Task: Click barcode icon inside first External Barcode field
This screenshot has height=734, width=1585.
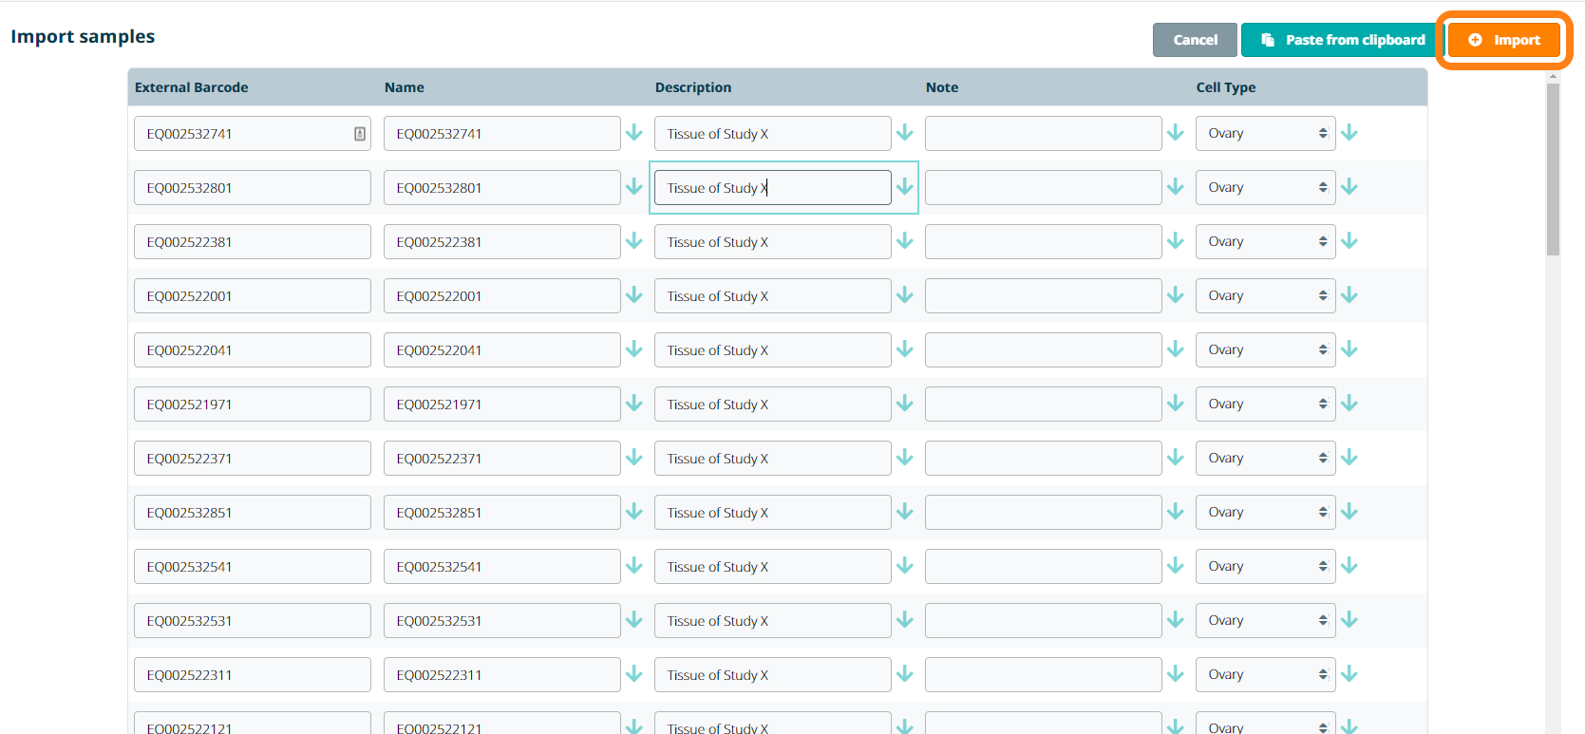Action: click(x=360, y=134)
